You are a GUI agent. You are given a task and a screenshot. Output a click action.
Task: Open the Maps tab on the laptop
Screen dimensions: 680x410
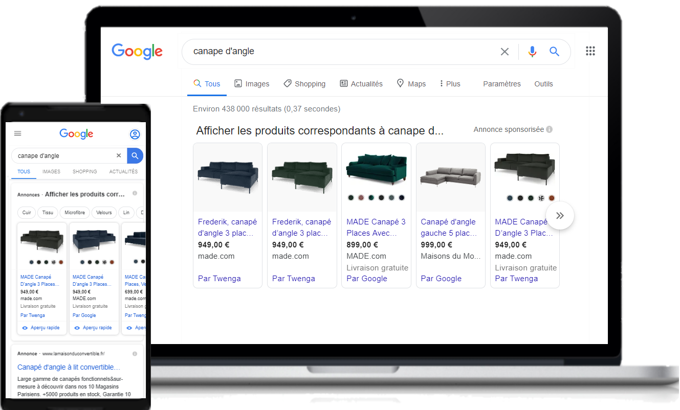(411, 84)
